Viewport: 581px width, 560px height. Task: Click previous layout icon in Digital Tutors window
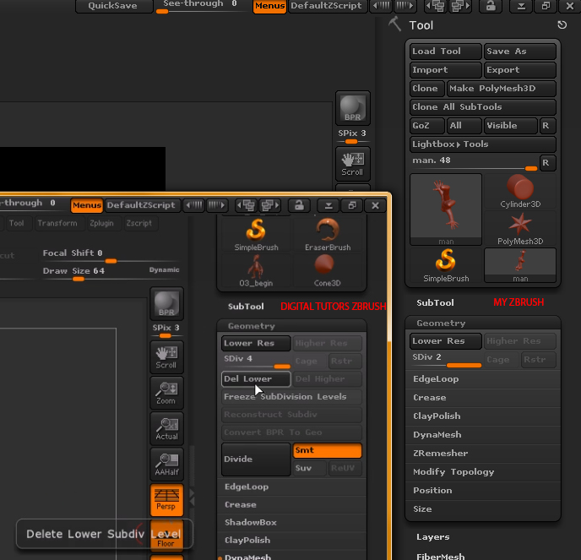(247, 205)
